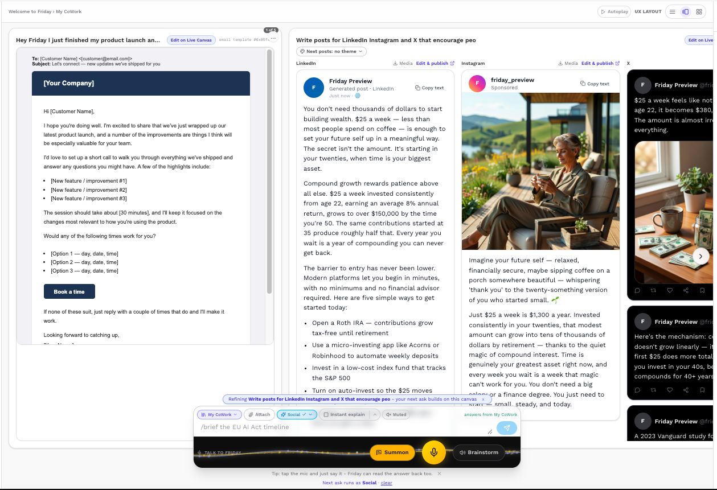The image size is (717, 490).
Task: Open LinkedIn Edit & publish link
Action: [x=435, y=63]
